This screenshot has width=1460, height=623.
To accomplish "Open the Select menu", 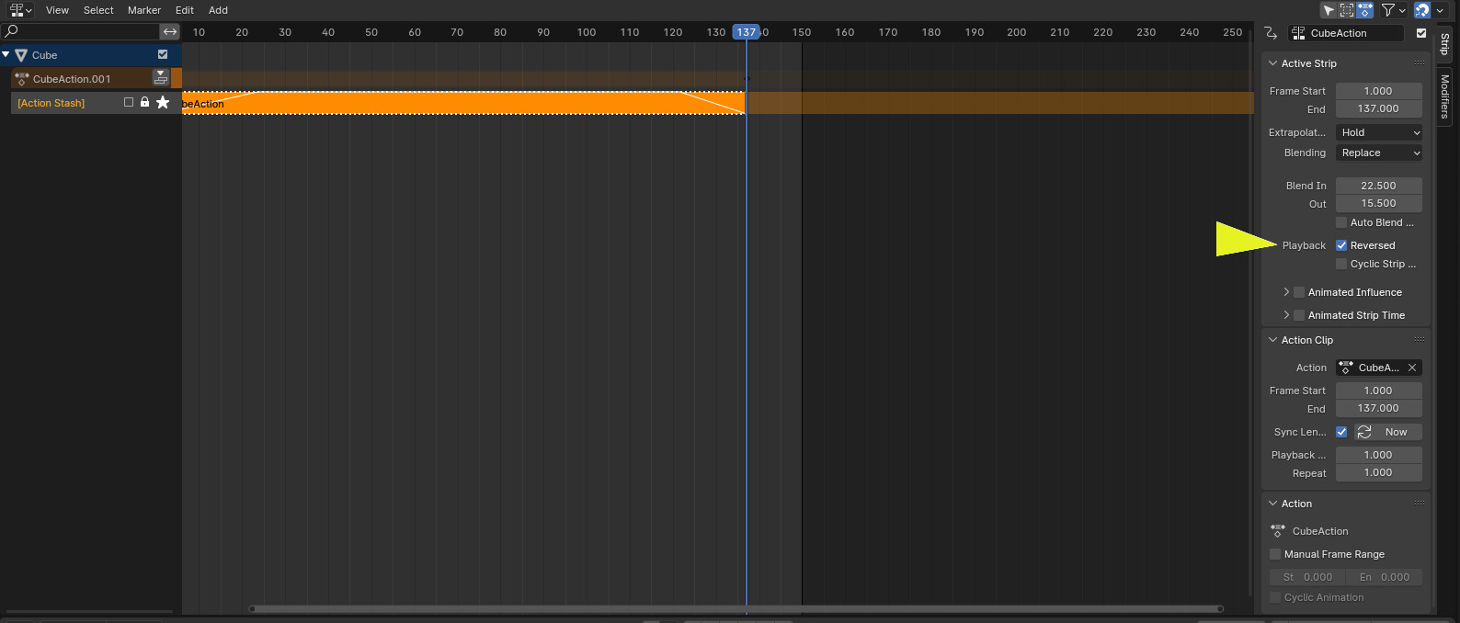I will pos(98,10).
